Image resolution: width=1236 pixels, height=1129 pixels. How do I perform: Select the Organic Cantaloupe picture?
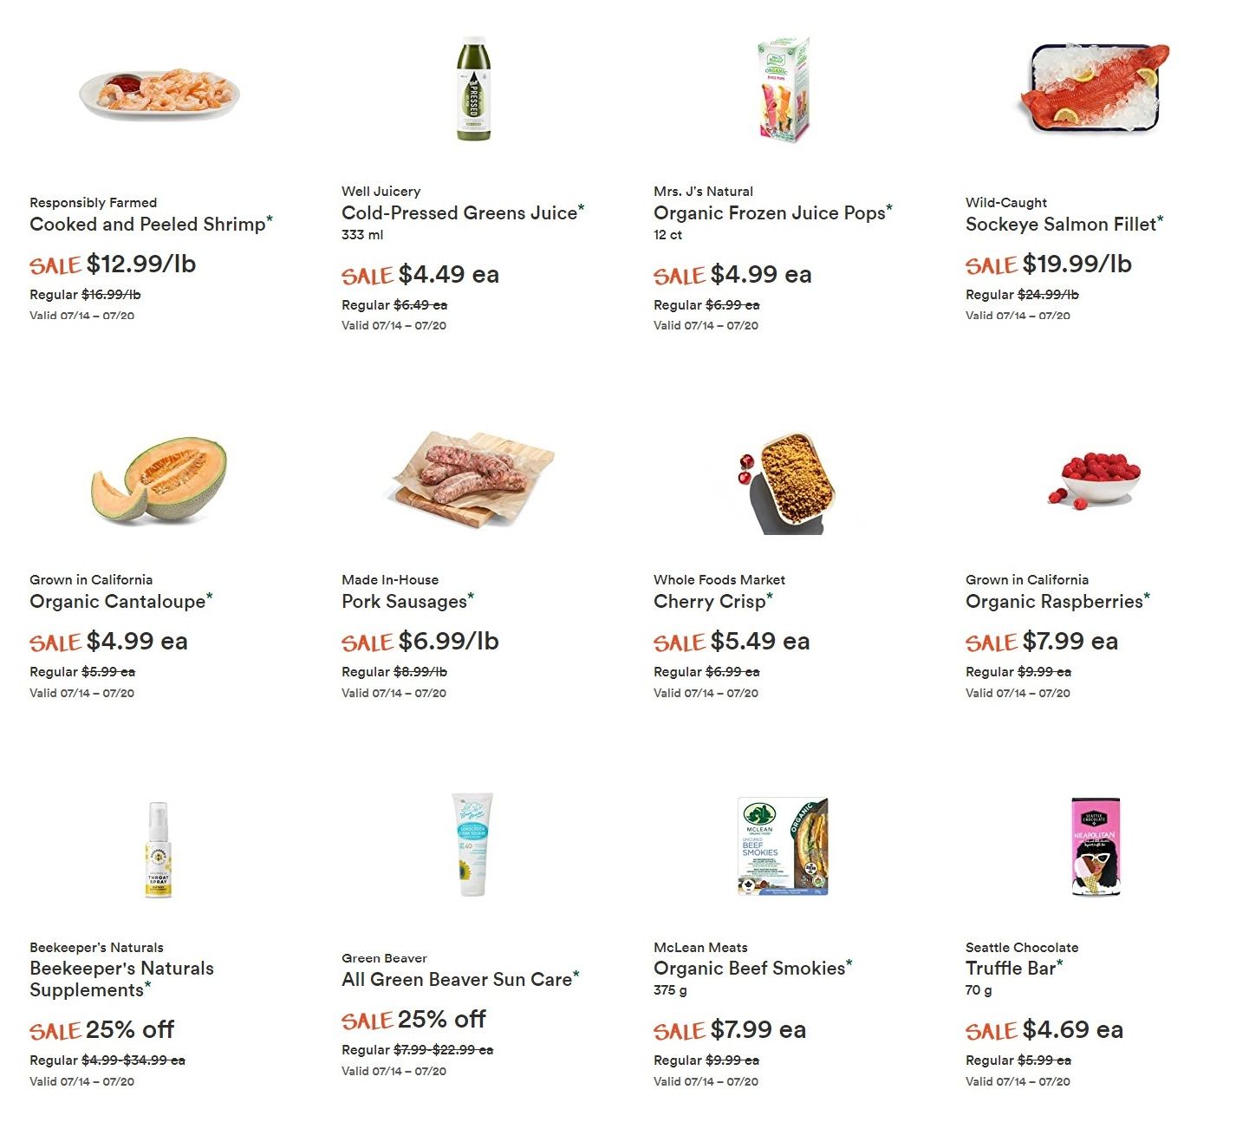[159, 480]
